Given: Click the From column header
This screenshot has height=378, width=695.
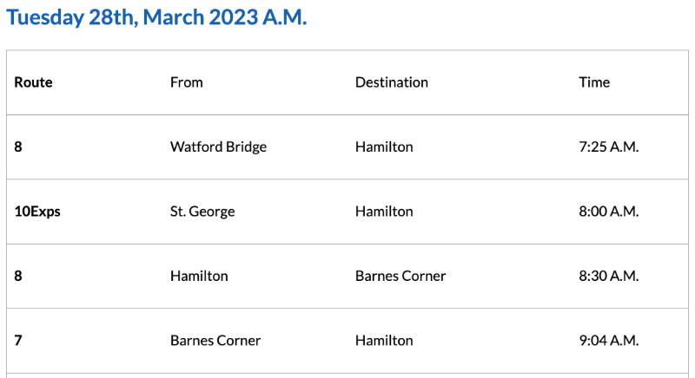Looking at the screenshot, I should (186, 82).
